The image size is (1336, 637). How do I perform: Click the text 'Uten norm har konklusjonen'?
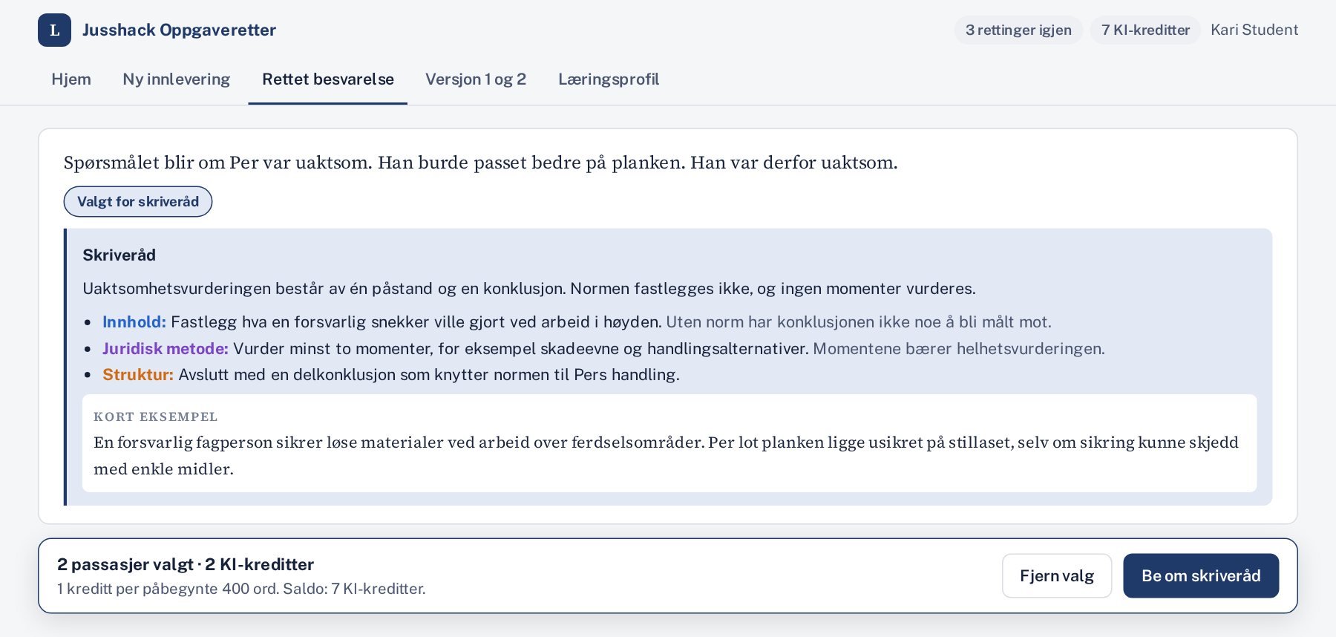pyautogui.click(x=859, y=321)
